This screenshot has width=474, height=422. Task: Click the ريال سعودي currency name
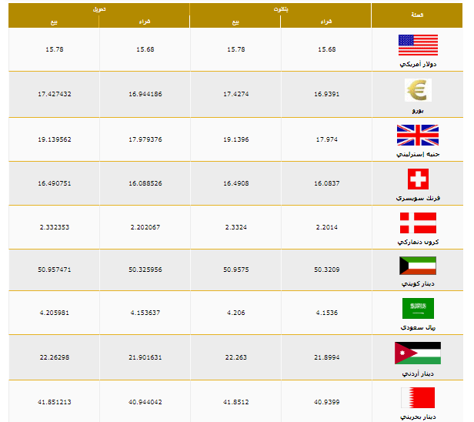click(x=417, y=328)
